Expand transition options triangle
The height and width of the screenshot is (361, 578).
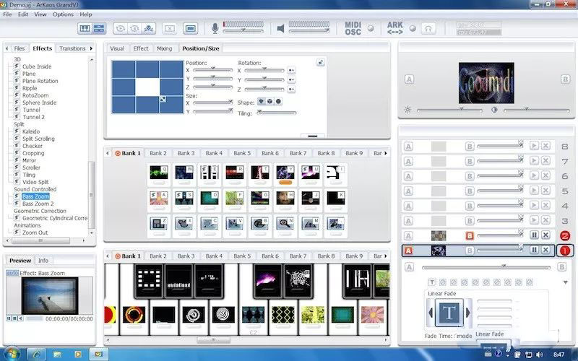coord(566,282)
